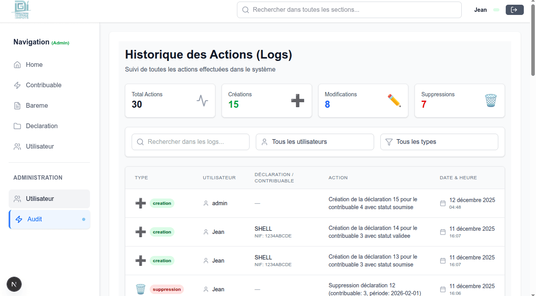Click the creation badge in declaration 15 row

pos(162,203)
